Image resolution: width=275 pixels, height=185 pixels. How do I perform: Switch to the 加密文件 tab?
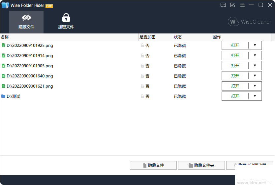coord(66,22)
